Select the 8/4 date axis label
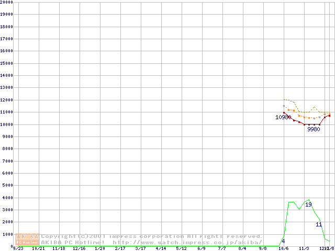 [x=242, y=249]
